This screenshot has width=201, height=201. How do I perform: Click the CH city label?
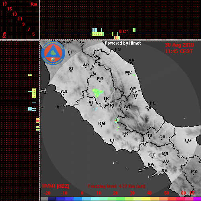click(148, 107)
